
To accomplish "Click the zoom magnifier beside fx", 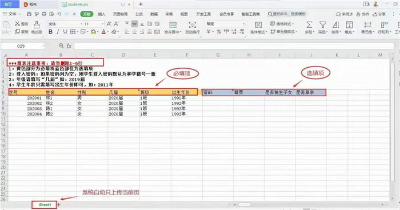I will (x=61, y=46).
